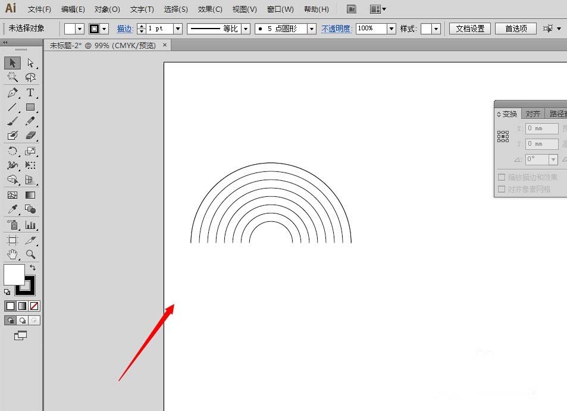Reset to default fill and stroke
This screenshot has height=411, width=567.
click(7, 291)
